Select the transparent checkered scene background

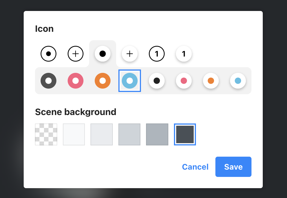click(46, 134)
